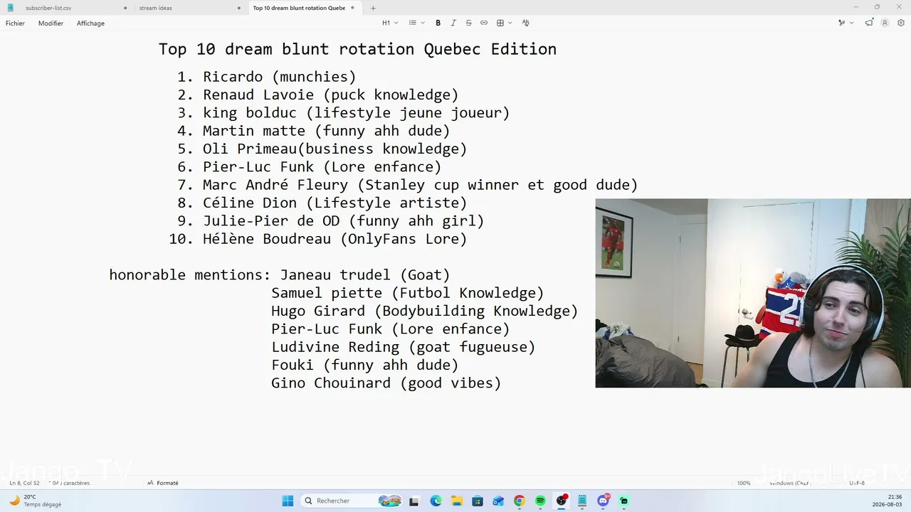Apply italic formatting

(x=453, y=23)
